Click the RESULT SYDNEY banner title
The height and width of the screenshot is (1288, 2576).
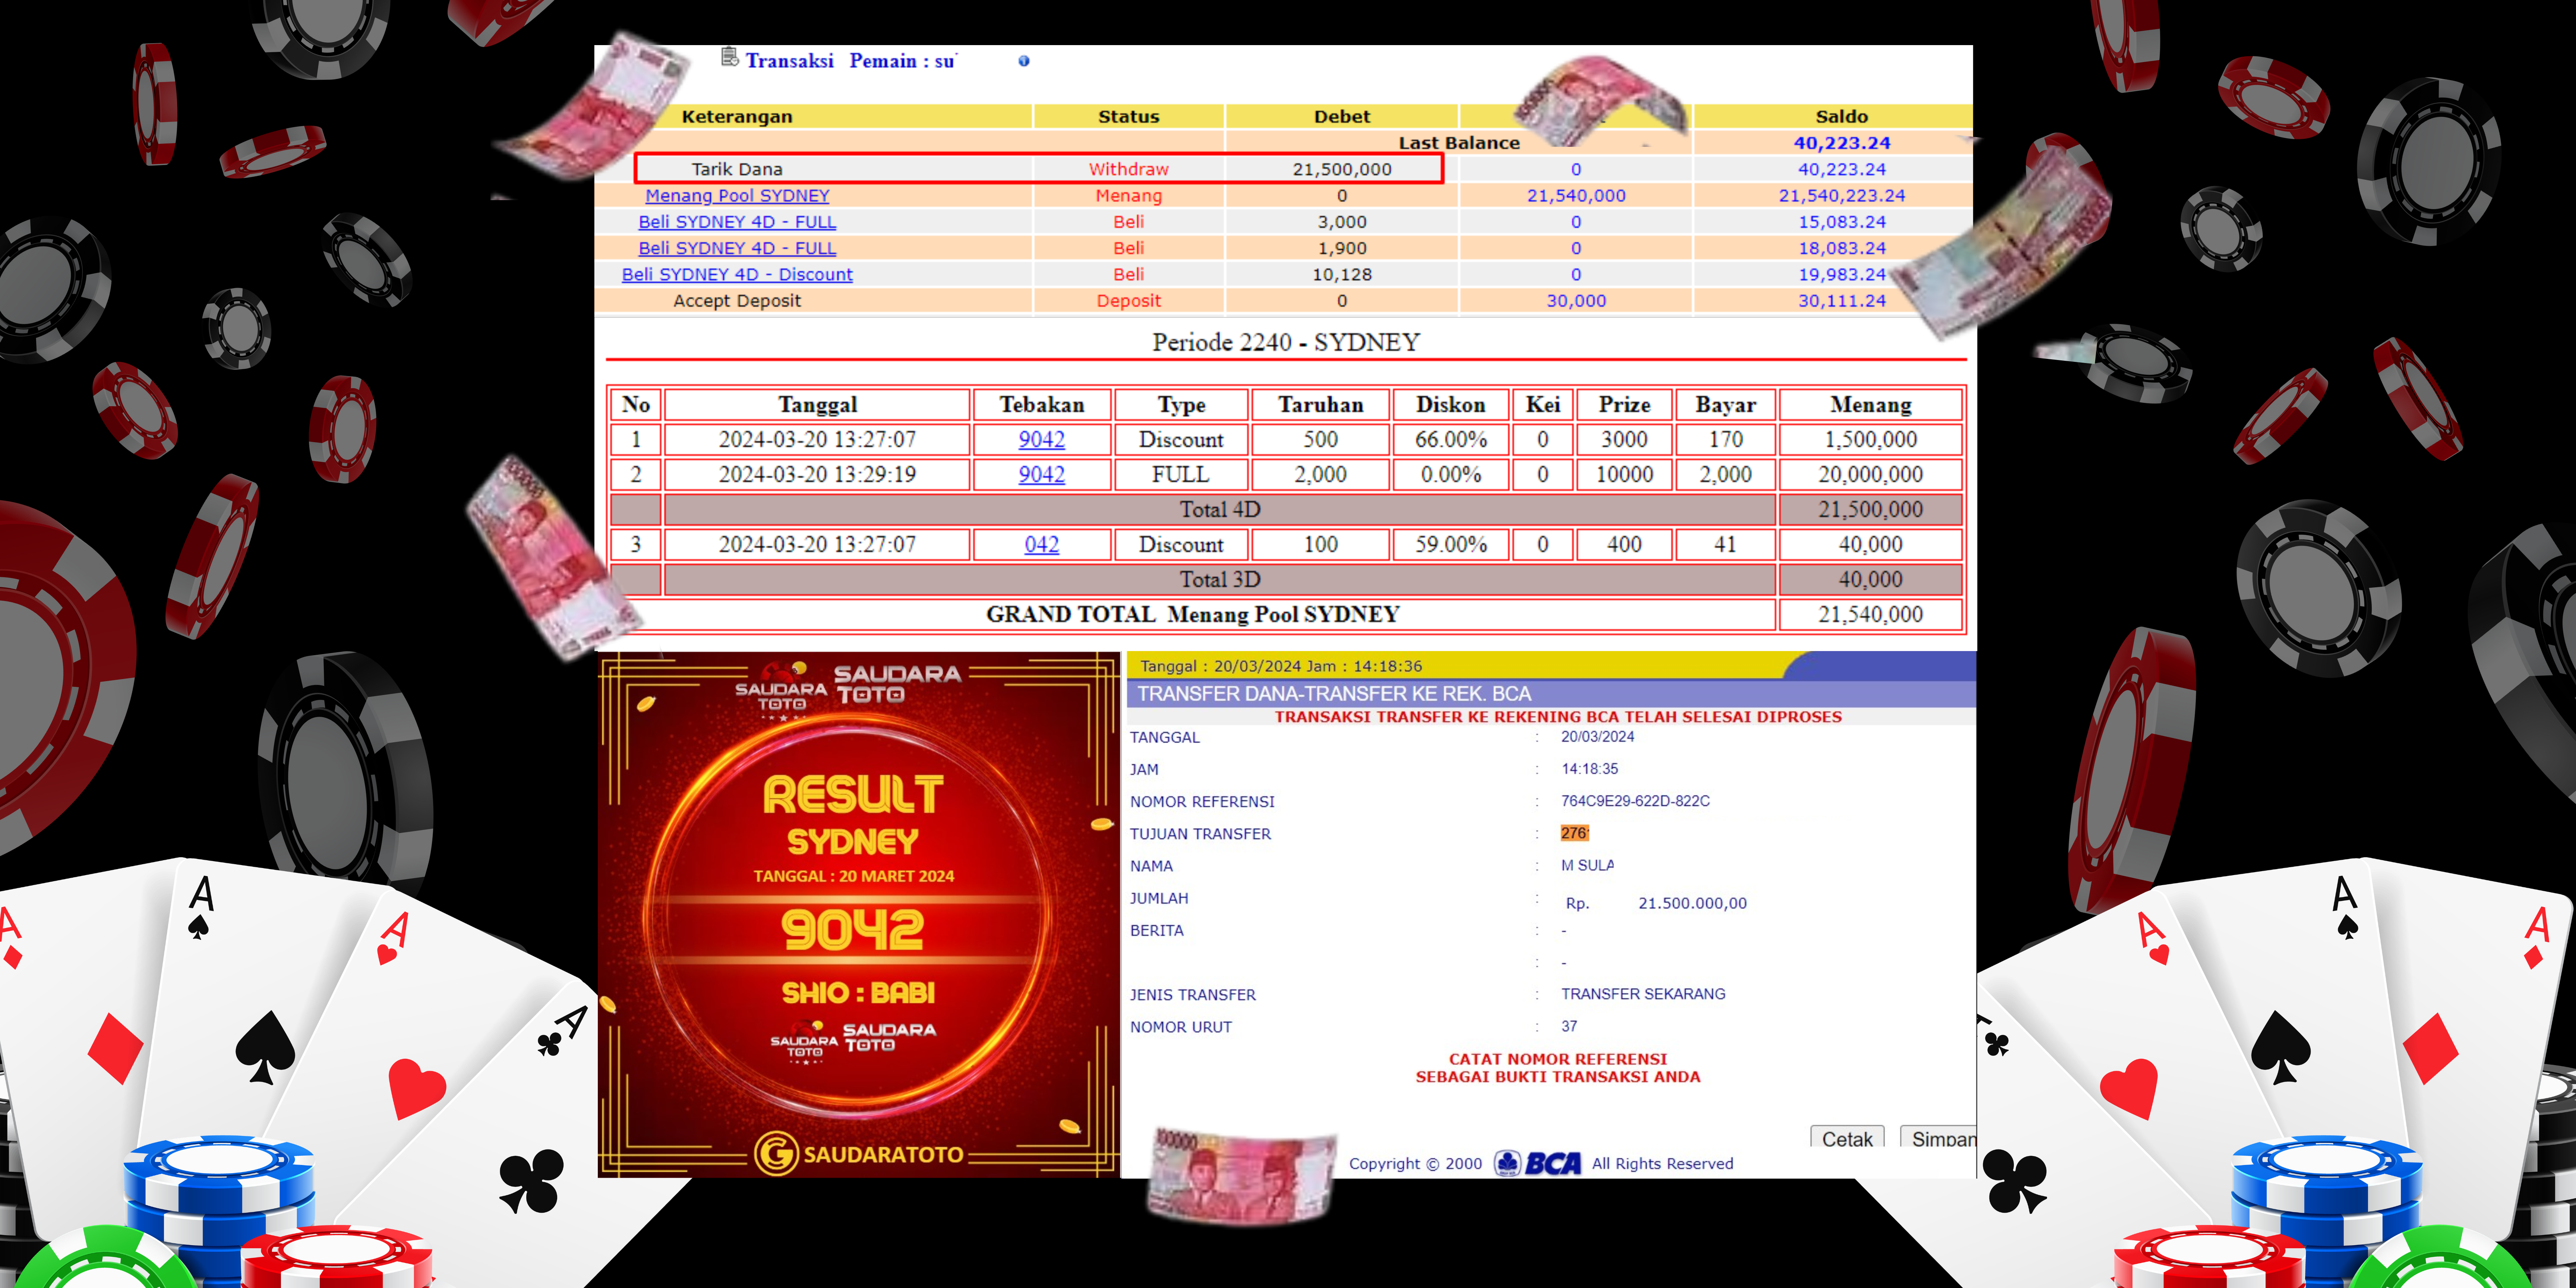pyautogui.click(x=853, y=815)
